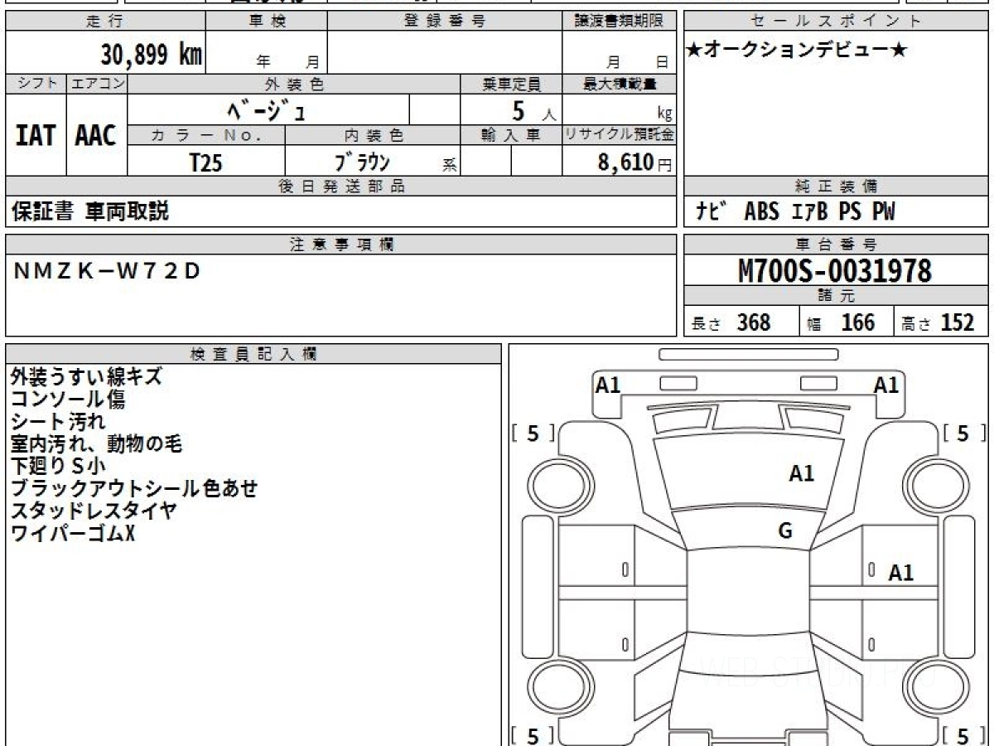Click the A1 mark beside the front door
The width and height of the screenshot is (994, 746).
901,573
